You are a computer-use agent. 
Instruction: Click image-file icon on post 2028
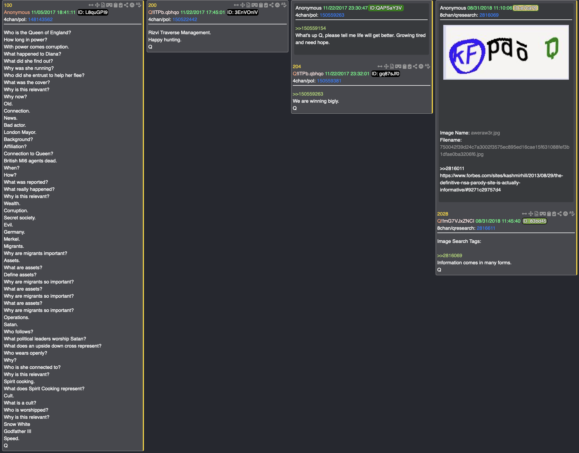537,214
